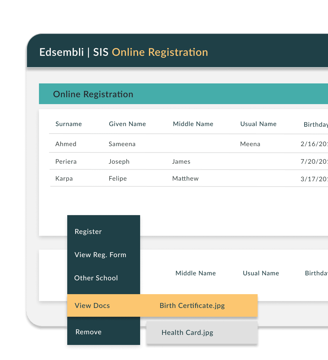
Task: Select the Periera surname cell
Action: click(x=66, y=161)
